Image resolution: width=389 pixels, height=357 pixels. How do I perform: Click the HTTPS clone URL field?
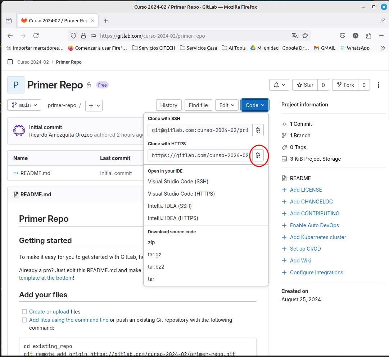pos(200,155)
